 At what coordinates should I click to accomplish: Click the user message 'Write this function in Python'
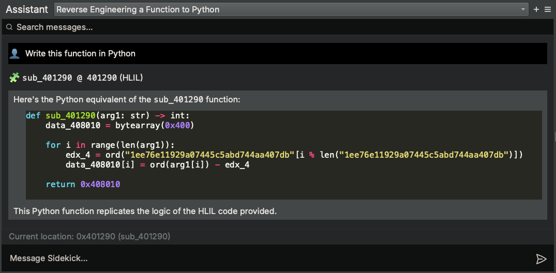pos(278,54)
